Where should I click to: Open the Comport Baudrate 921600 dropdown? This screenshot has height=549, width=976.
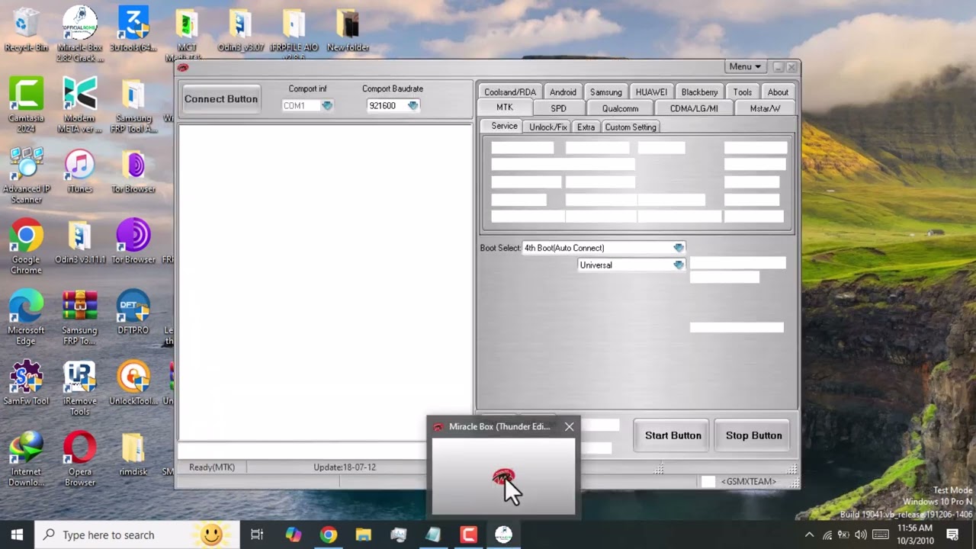coord(413,106)
